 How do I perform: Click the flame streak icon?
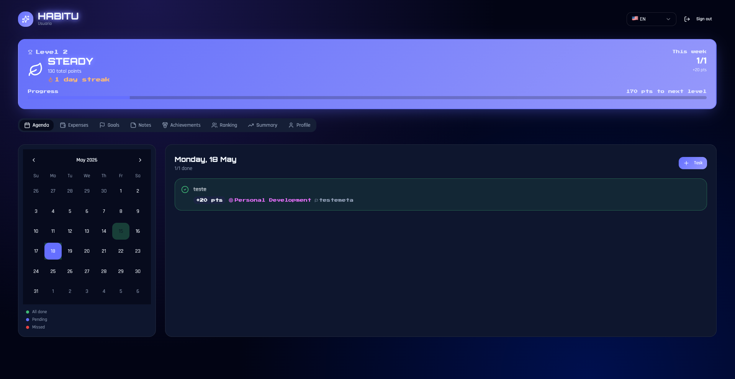point(51,80)
